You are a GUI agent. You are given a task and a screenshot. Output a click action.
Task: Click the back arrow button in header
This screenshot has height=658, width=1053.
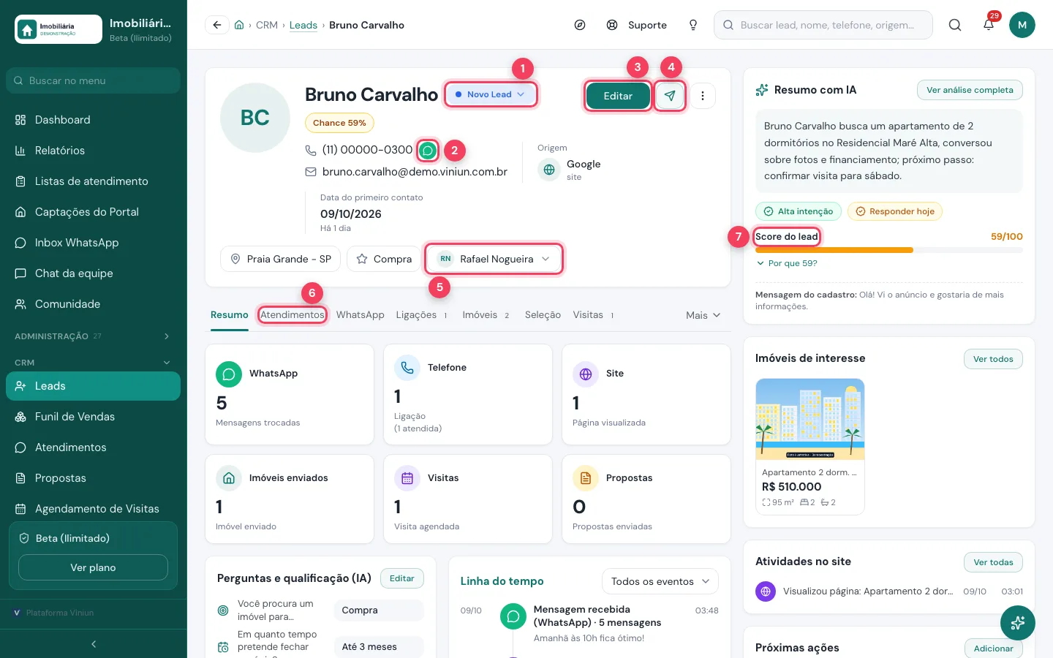[217, 25]
